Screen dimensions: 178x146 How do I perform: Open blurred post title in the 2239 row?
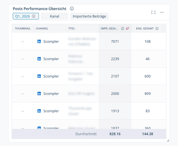click(x=76, y=59)
